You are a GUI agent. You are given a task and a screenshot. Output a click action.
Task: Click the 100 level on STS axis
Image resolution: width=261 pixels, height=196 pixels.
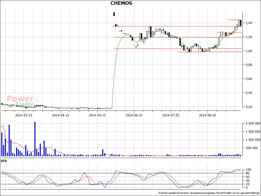tap(248, 170)
